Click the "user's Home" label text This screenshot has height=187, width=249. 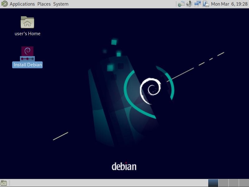point(27,34)
